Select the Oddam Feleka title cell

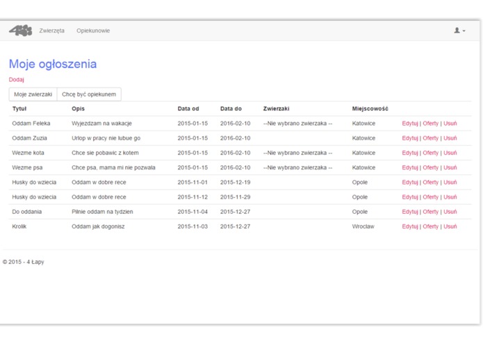(31, 124)
